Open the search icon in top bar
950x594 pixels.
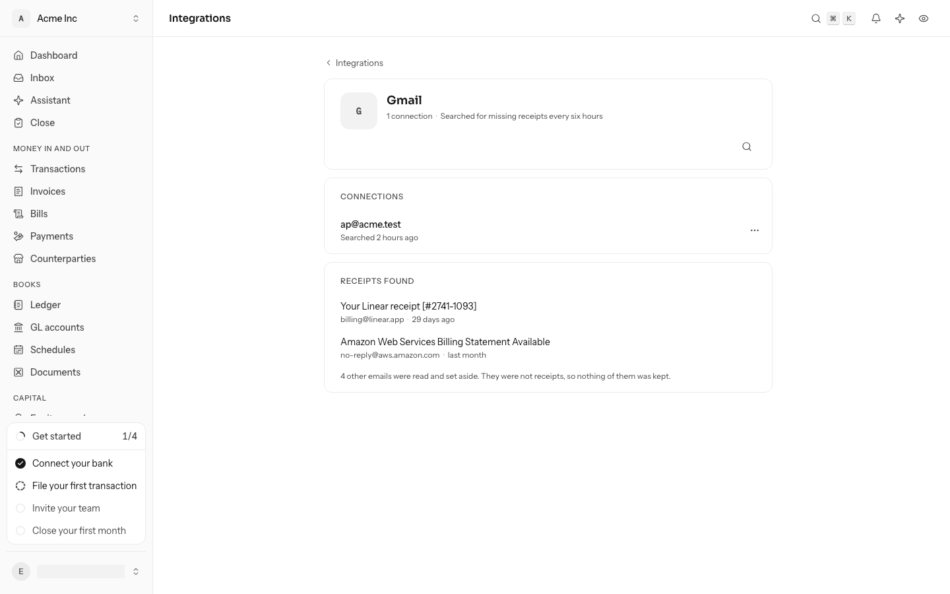(816, 18)
